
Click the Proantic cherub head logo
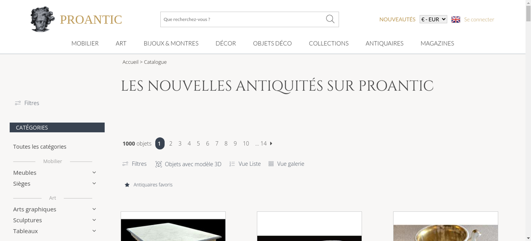click(x=42, y=19)
